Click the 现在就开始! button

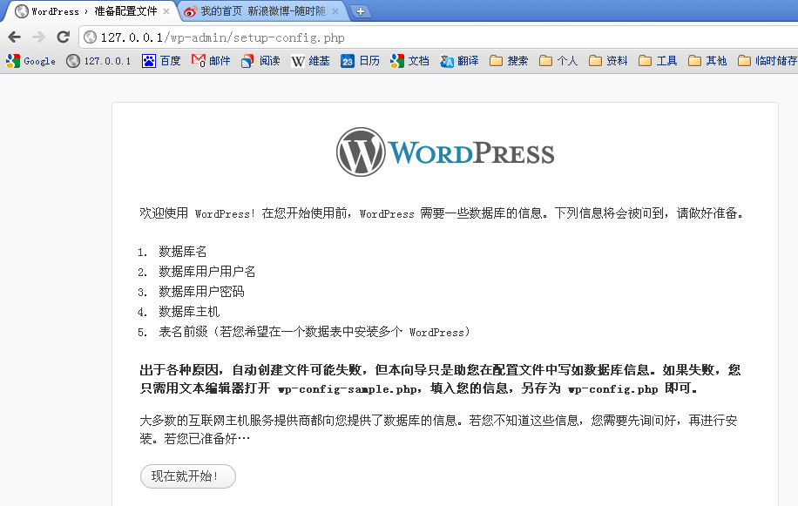(188, 476)
